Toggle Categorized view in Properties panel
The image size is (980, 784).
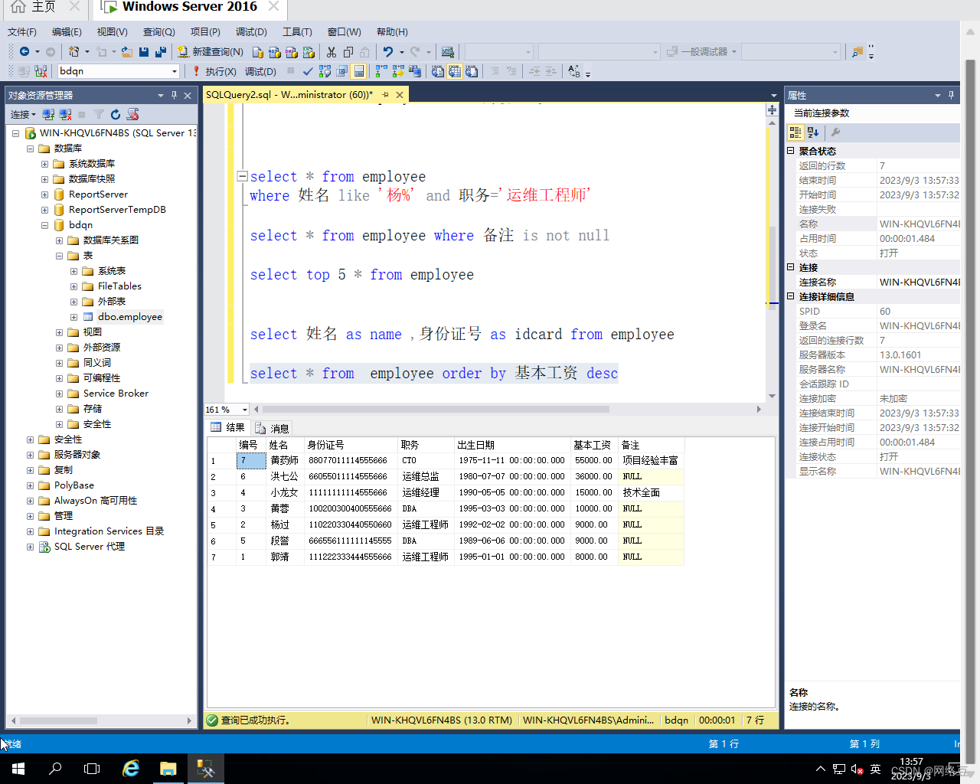click(x=795, y=132)
